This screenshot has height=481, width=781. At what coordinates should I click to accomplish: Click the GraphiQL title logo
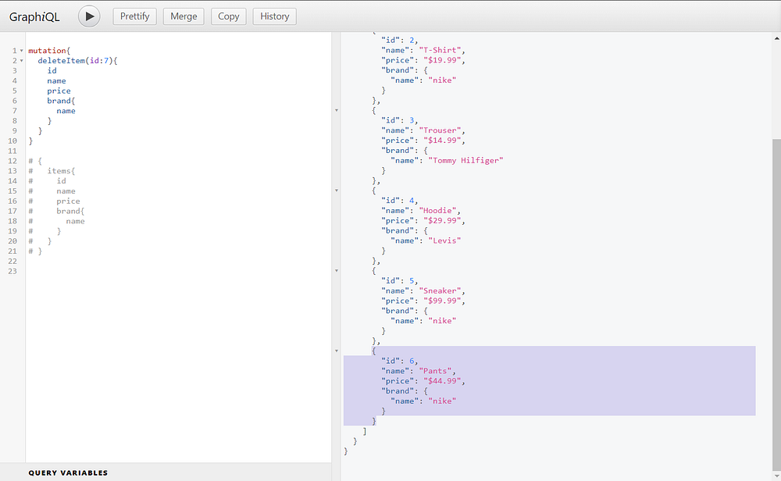[34, 17]
